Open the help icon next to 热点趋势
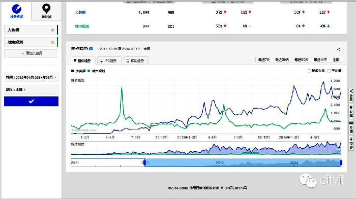 pyautogui.click(x=91, y=49)
